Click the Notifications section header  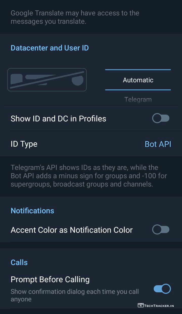(32, 211)
